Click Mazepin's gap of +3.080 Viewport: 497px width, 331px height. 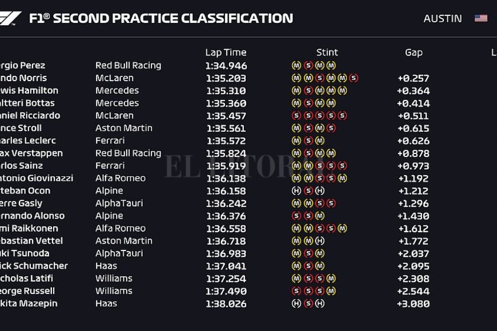point(413,304)
